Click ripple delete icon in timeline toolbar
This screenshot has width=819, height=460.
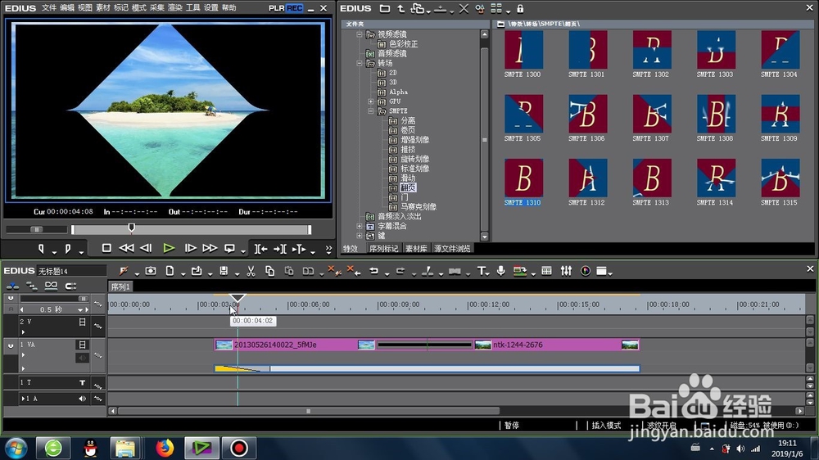[353, 270]
